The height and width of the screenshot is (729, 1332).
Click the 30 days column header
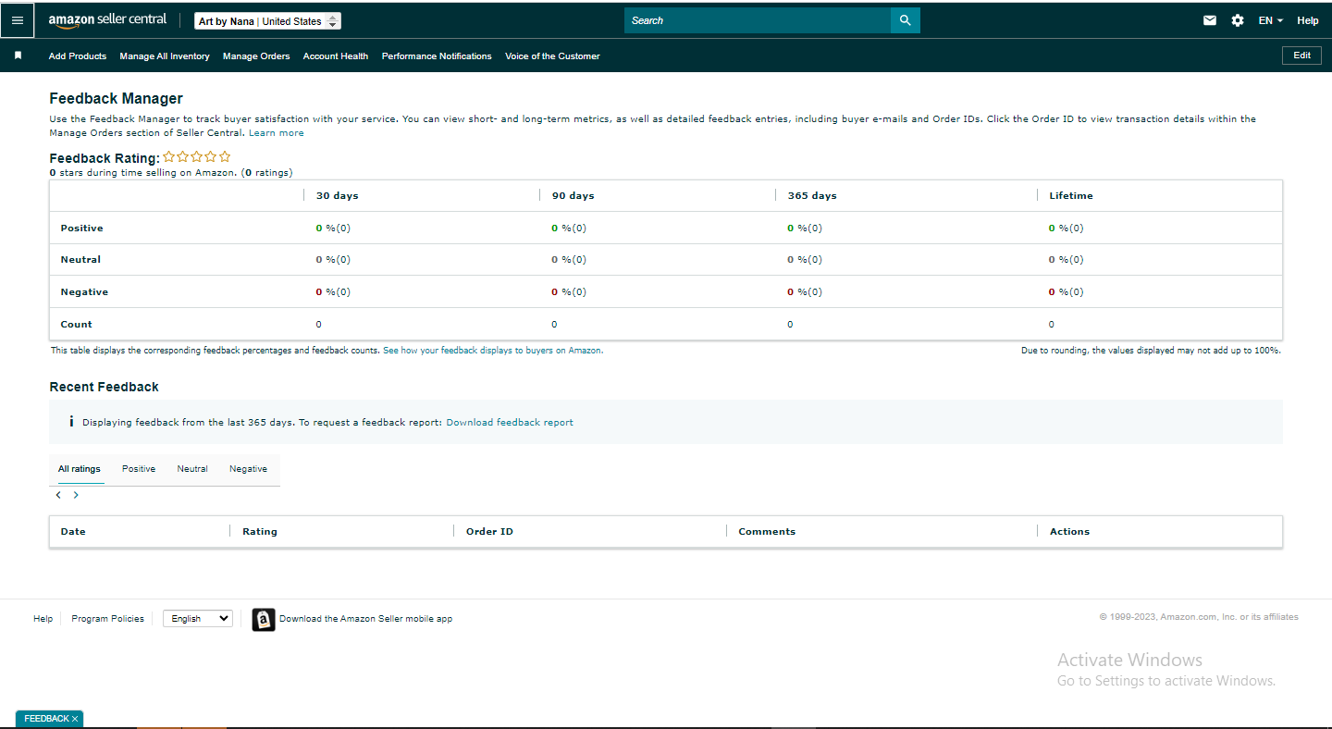338,196
